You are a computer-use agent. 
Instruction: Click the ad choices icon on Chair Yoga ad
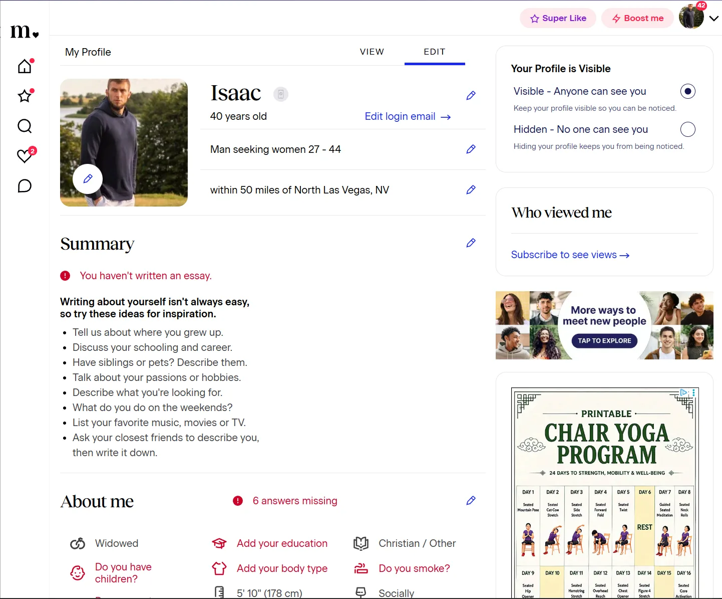coord(684,392)
